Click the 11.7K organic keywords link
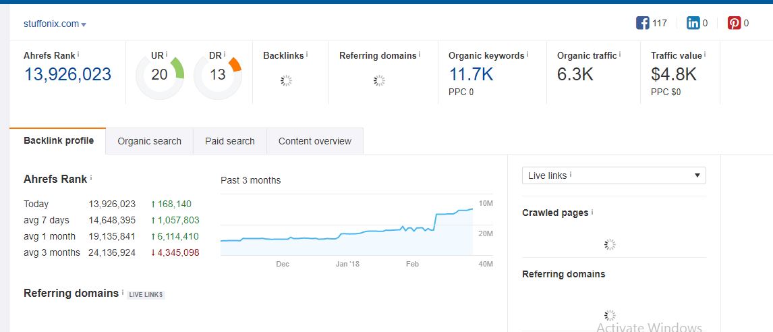Image resolution: width=773 pixels, height=332 pixels. click(471, 74)
